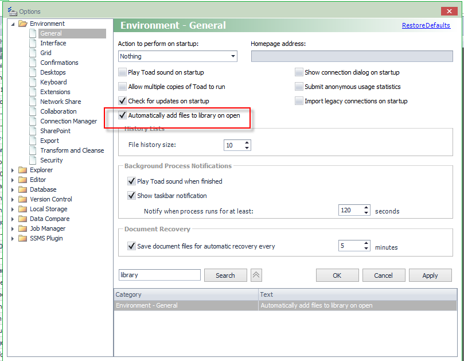Expand the Version Control tree node

tap(13, 200)
